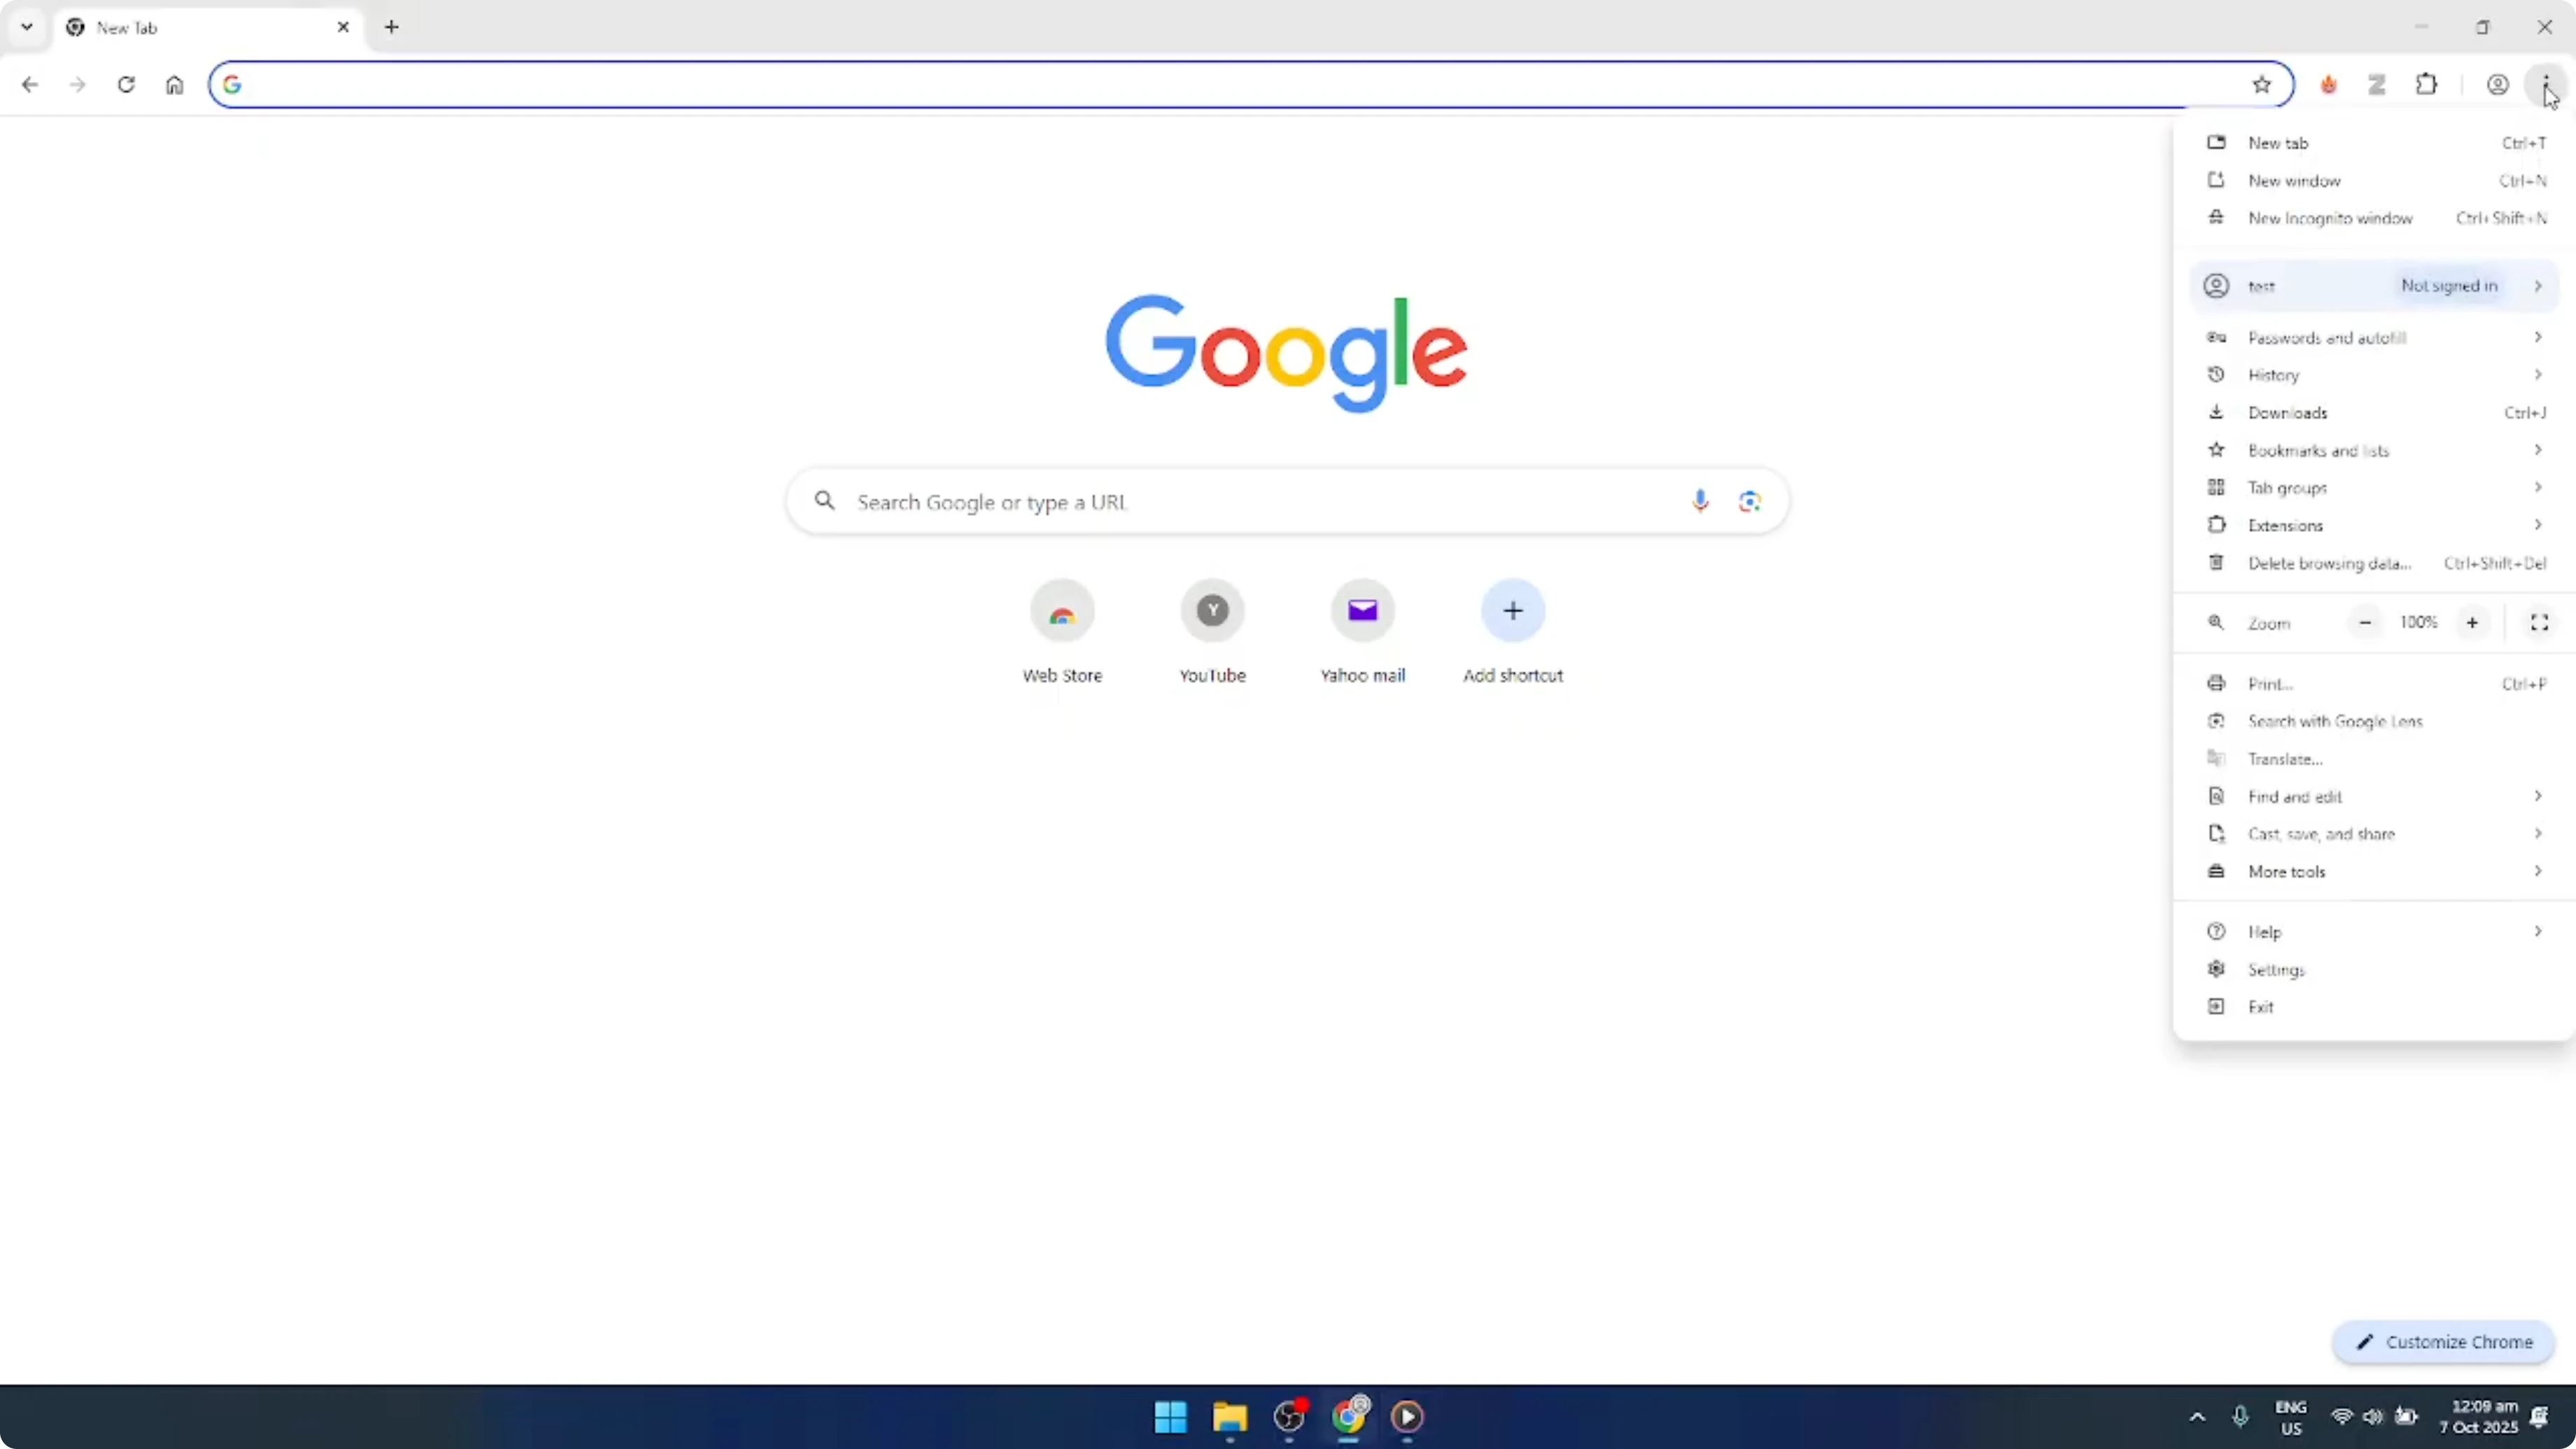Open OBS Studio from the taskbar
Image resolution: width=2576 pixels, height=1449 pixels.
[1290, 1417]
